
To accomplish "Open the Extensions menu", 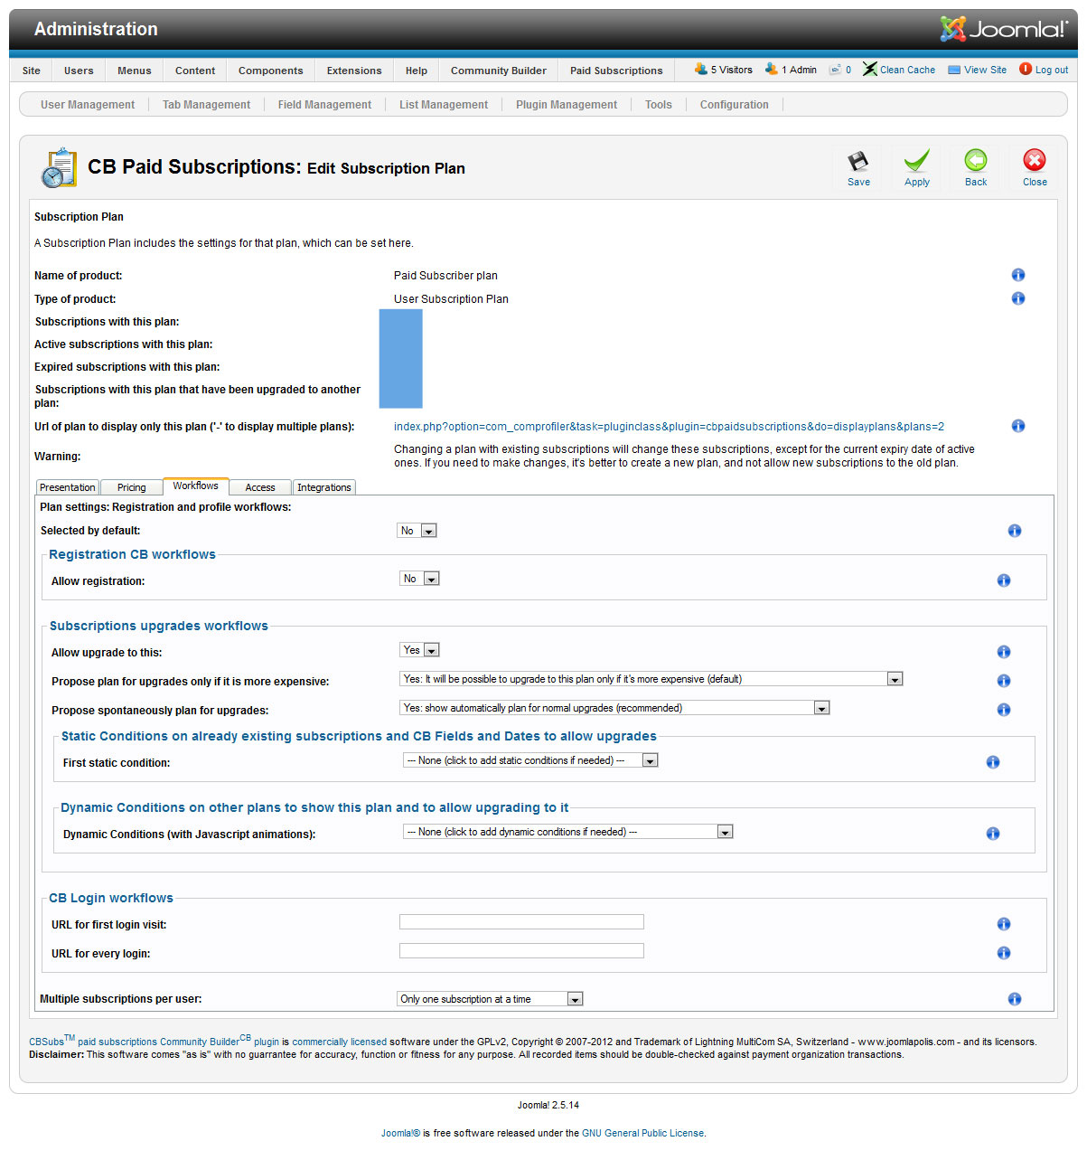I will [x=354, y=71].
